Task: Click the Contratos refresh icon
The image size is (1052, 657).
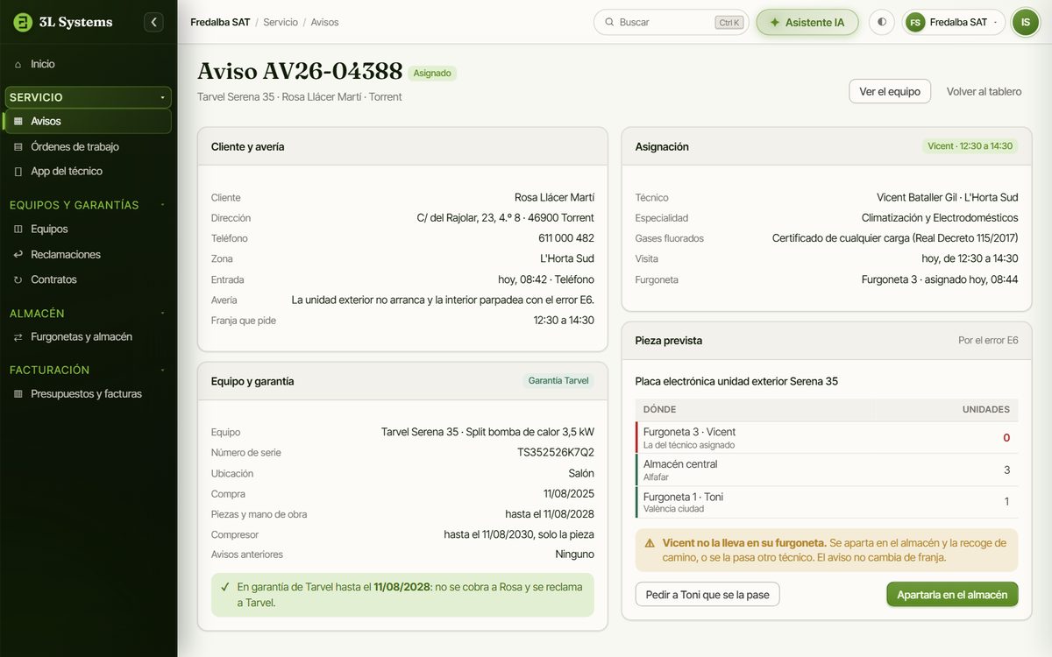Action: click(x=18, y=280)
